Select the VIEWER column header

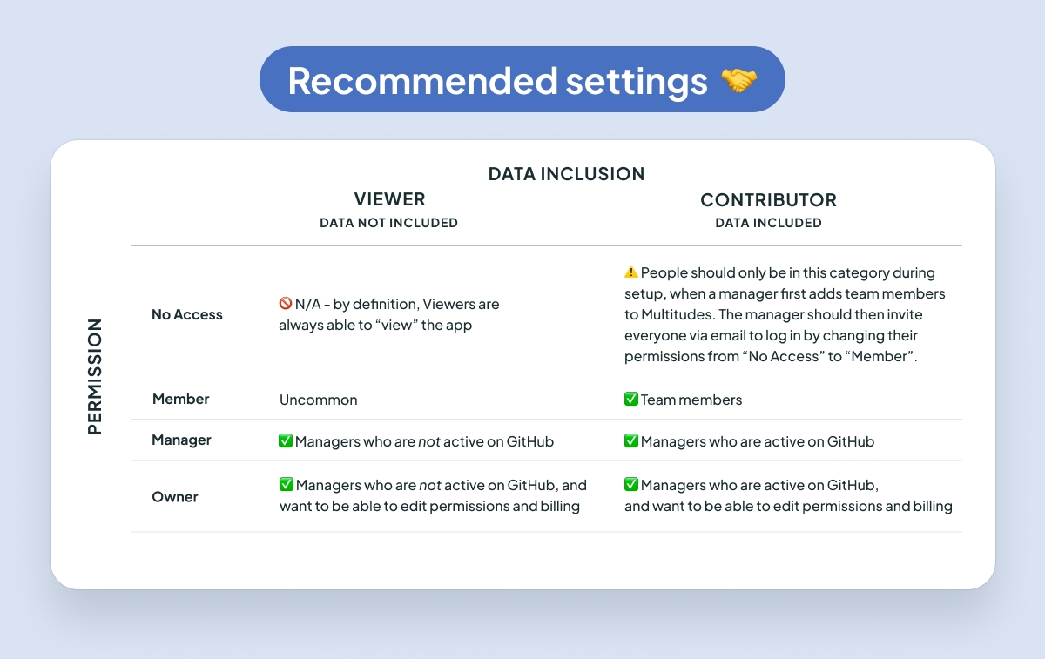[x=389, y=199]
